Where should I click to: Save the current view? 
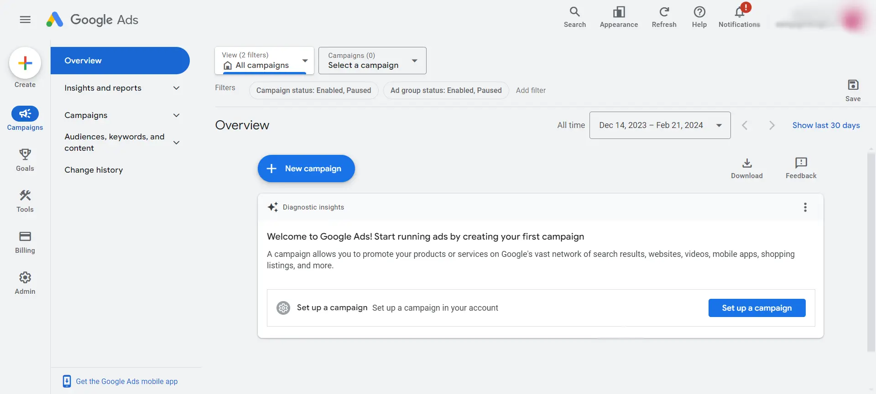click(853, 90)
